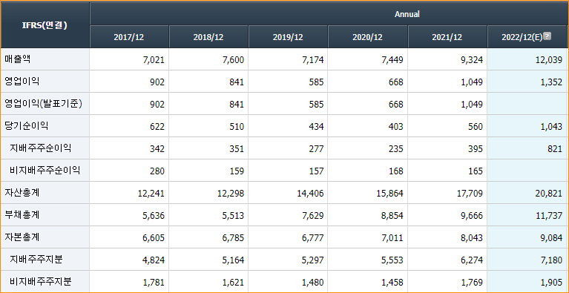Select the estimated 당기순이익 value 1,043
The image size is (569, 293).
(x=552, y=127)
